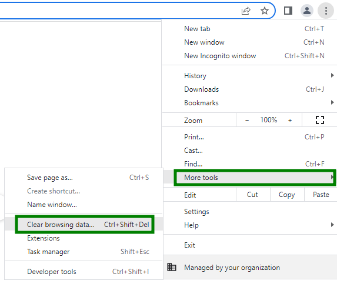This screenshot has width=337, height=287.
Task: Open Task manager from submenu
Action: [x=84, y=252]
